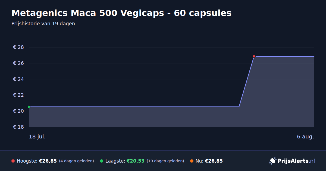
Task: Click the red highest-price dot in legend
Action: click(x=13, y=161)
